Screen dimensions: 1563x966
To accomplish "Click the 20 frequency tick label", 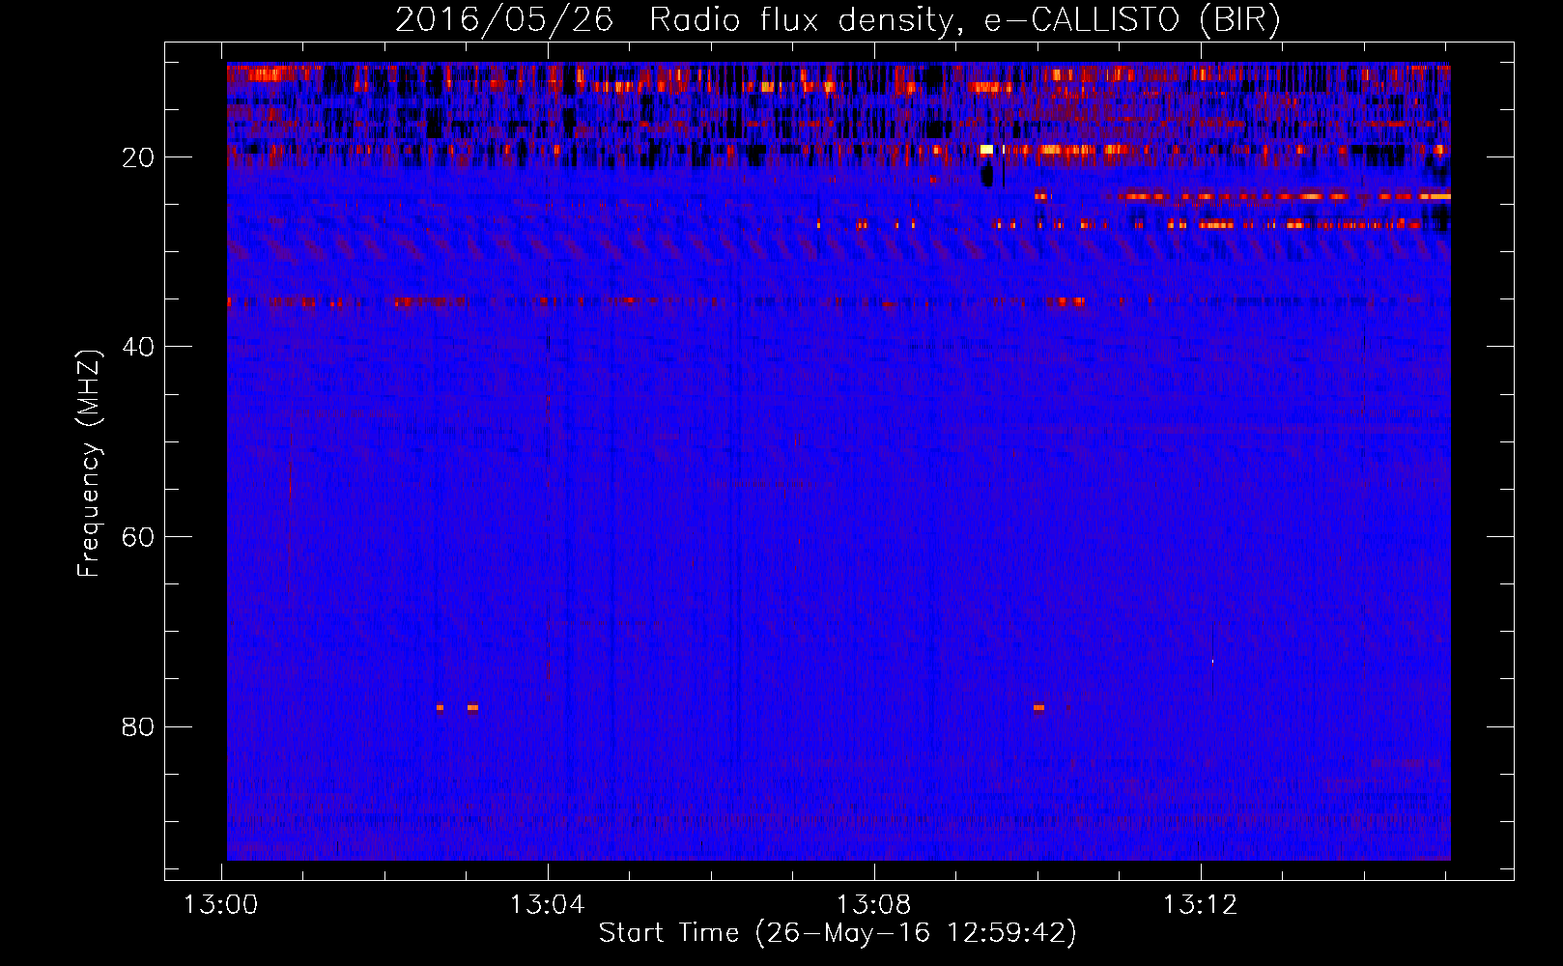I will [138, 157].
